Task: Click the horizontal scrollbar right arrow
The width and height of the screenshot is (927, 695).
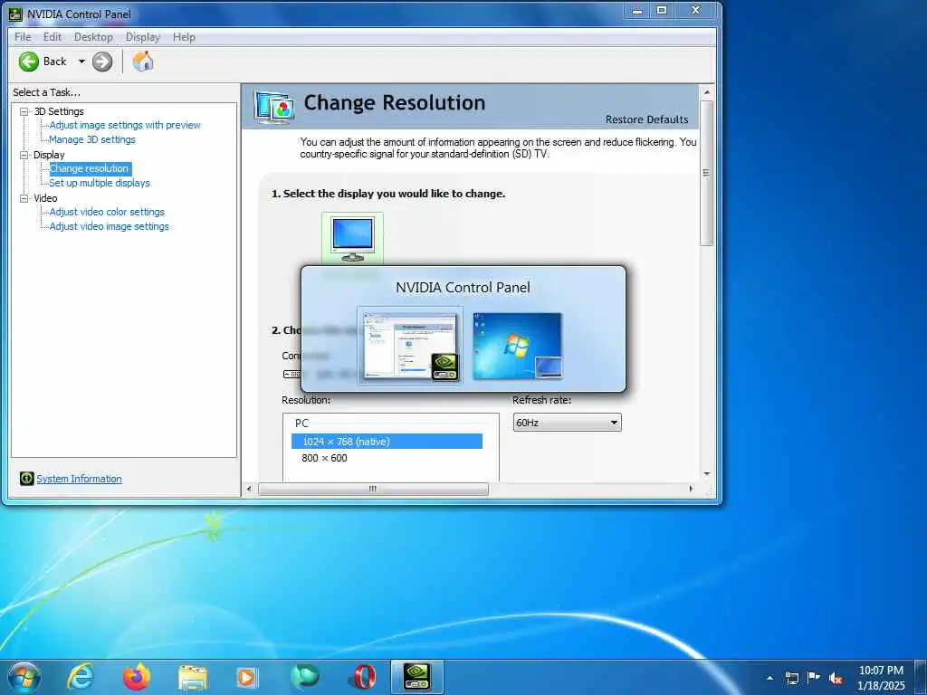Action: (x=691, y=489)
